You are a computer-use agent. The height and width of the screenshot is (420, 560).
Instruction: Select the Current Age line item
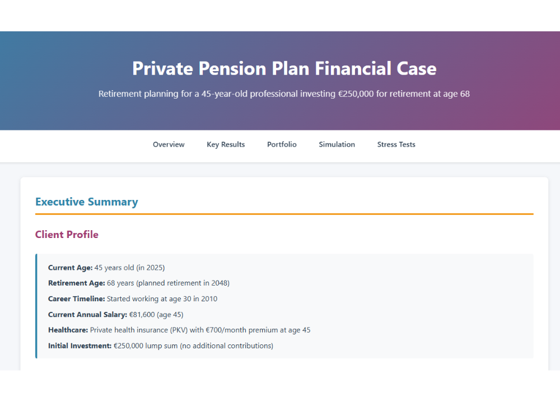[x=106, y=268]
